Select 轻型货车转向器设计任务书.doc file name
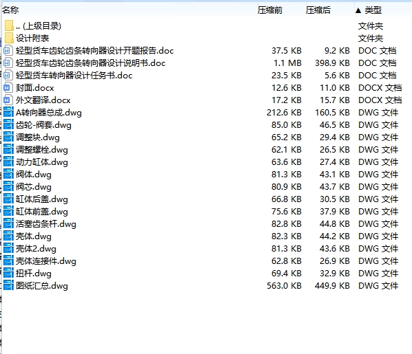The image size is (412, 354). pyautogui.click(x=74, y=75)
